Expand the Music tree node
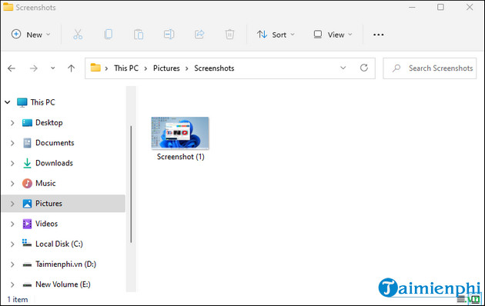Screen dimensions: 485x306 [x=12, y=184]
